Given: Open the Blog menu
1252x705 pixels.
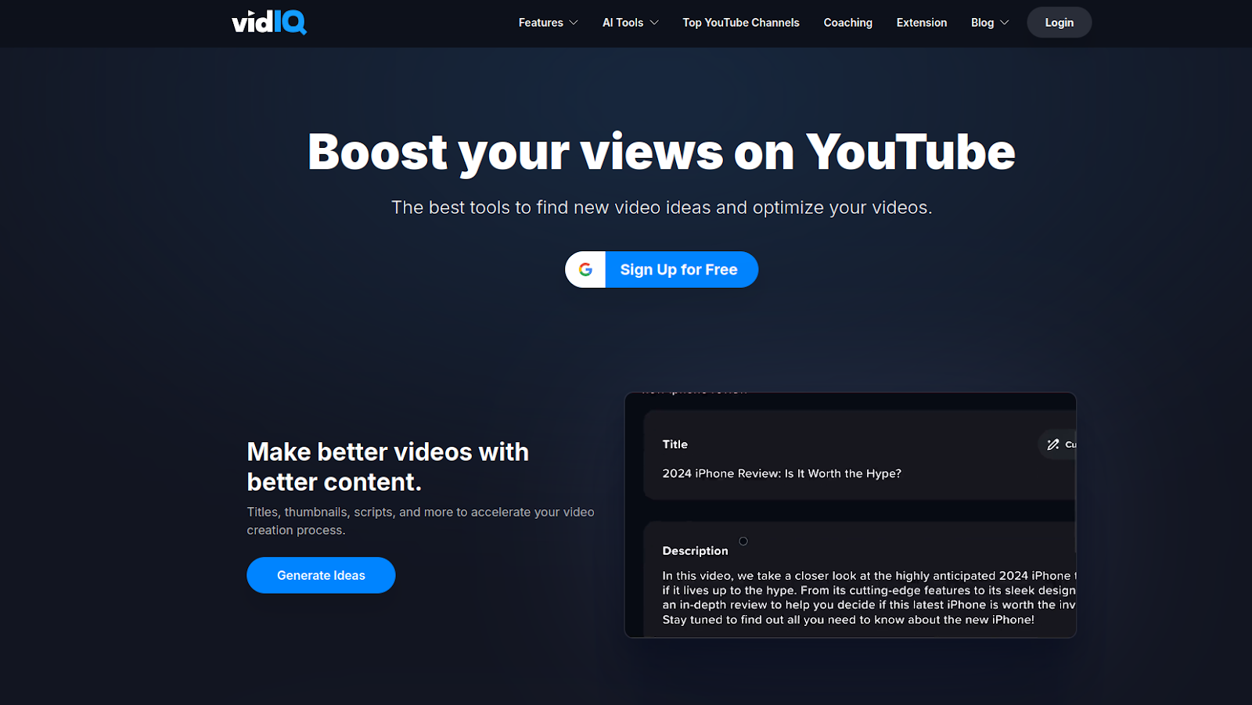Looking at the screenshot, I should 990,23.
